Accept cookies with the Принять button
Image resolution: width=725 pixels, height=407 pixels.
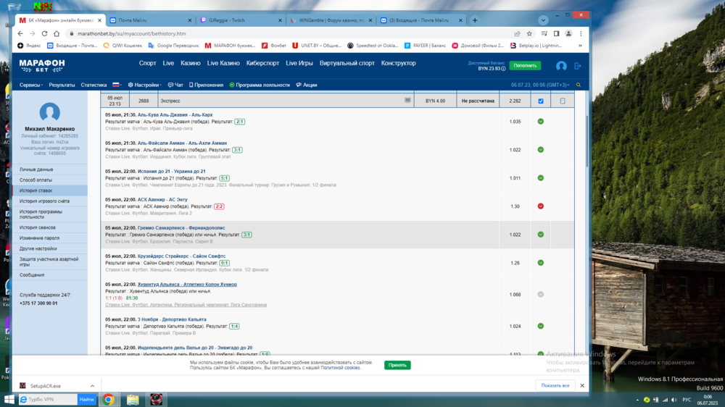pyautogui.click(x=397, y=365)
